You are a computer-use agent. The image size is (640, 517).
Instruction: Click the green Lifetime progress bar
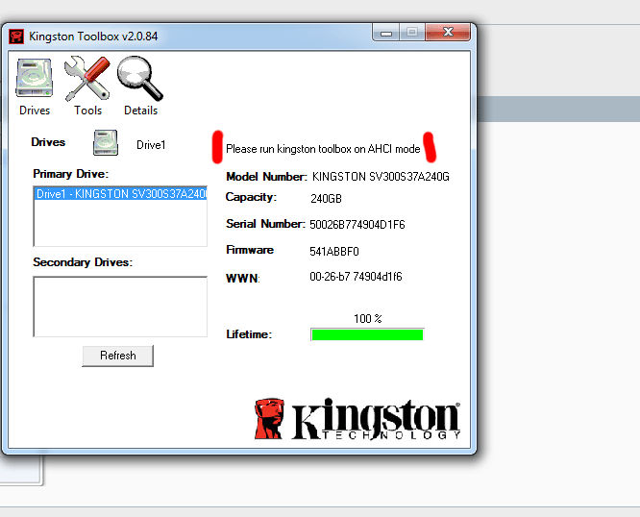pyautogui.click(x=367, y=334)
